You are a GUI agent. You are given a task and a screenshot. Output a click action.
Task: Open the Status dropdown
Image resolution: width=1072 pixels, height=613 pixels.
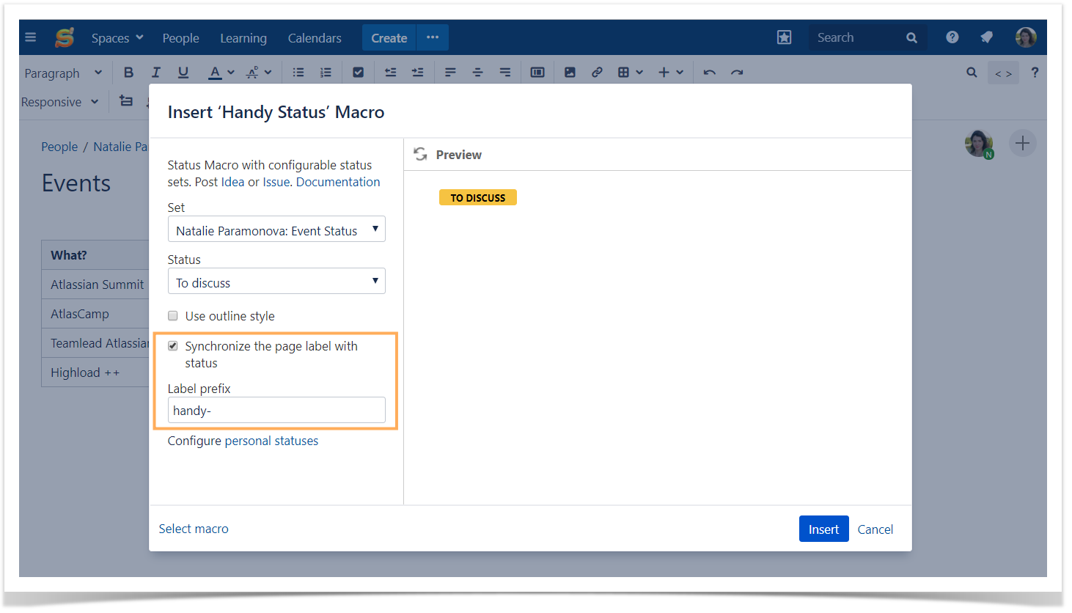point(276,282)
